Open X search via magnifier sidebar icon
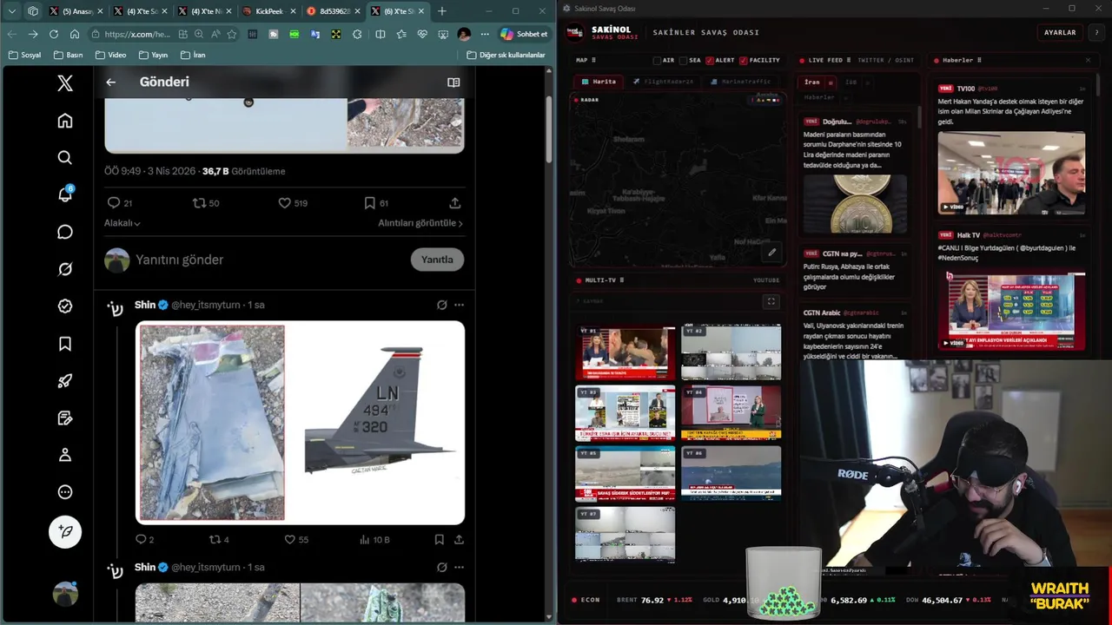Screen dimensions: 1112x625 click(65, 158)
